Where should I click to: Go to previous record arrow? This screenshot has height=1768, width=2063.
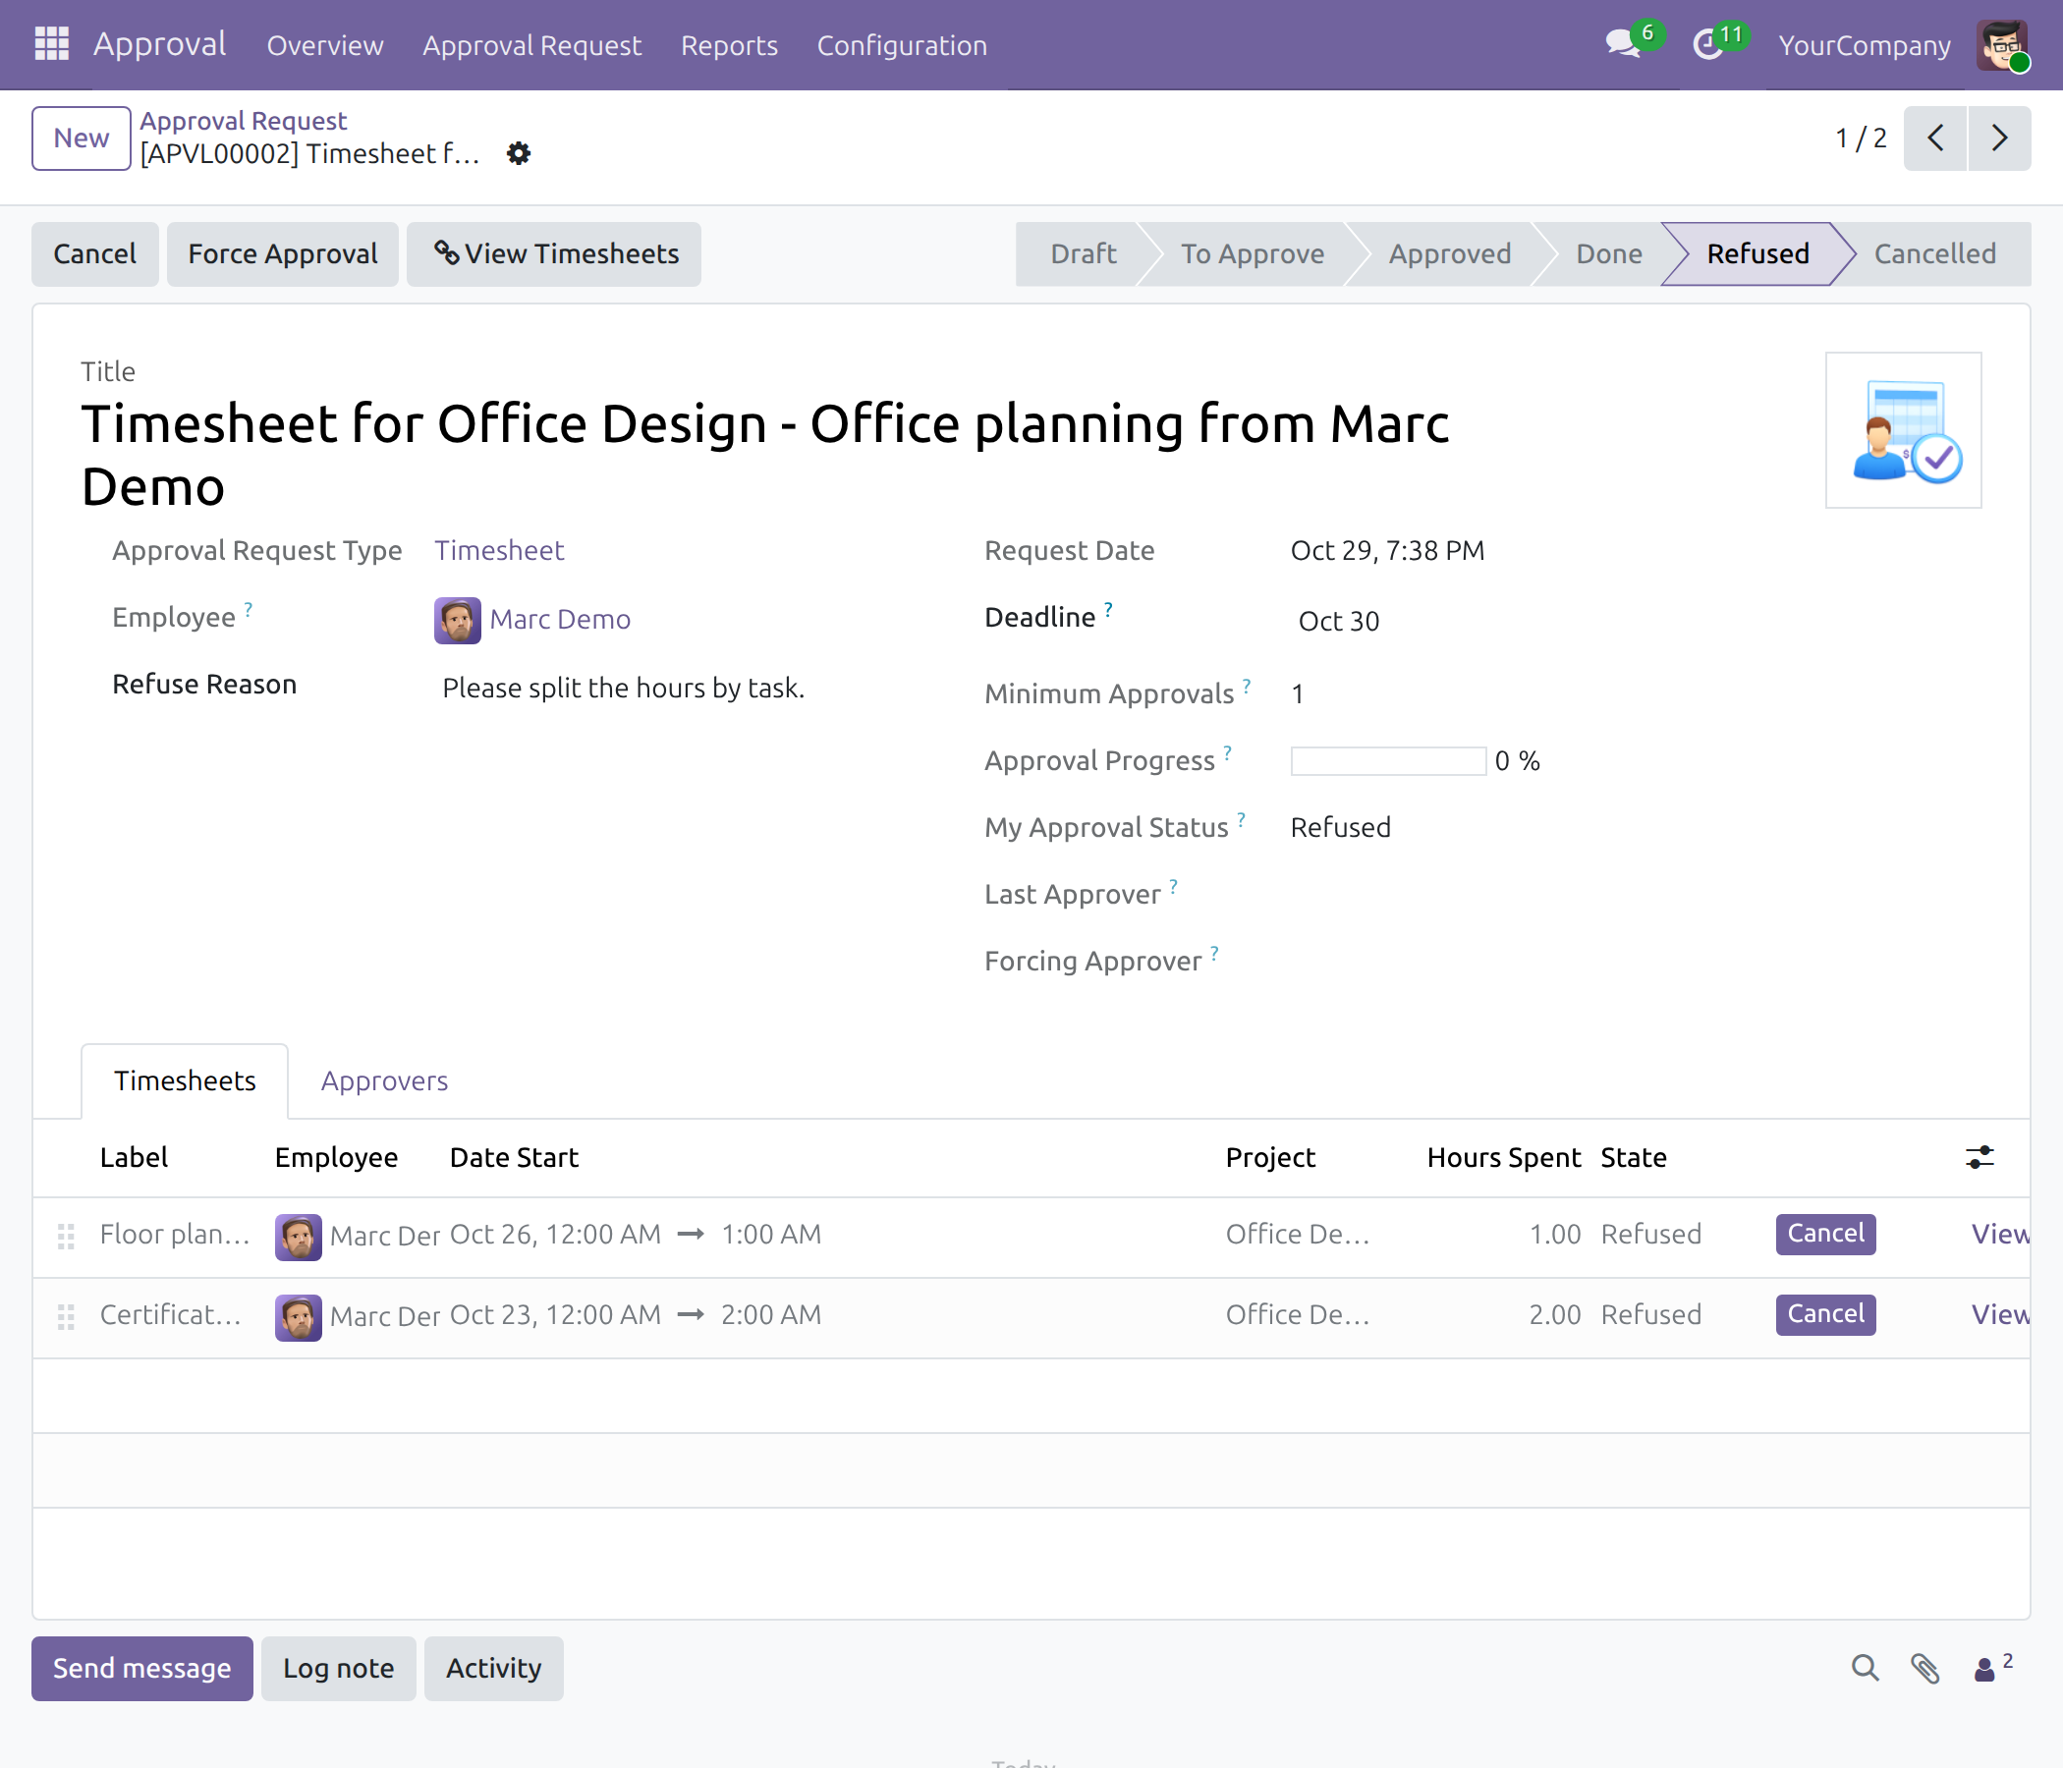1934,138
